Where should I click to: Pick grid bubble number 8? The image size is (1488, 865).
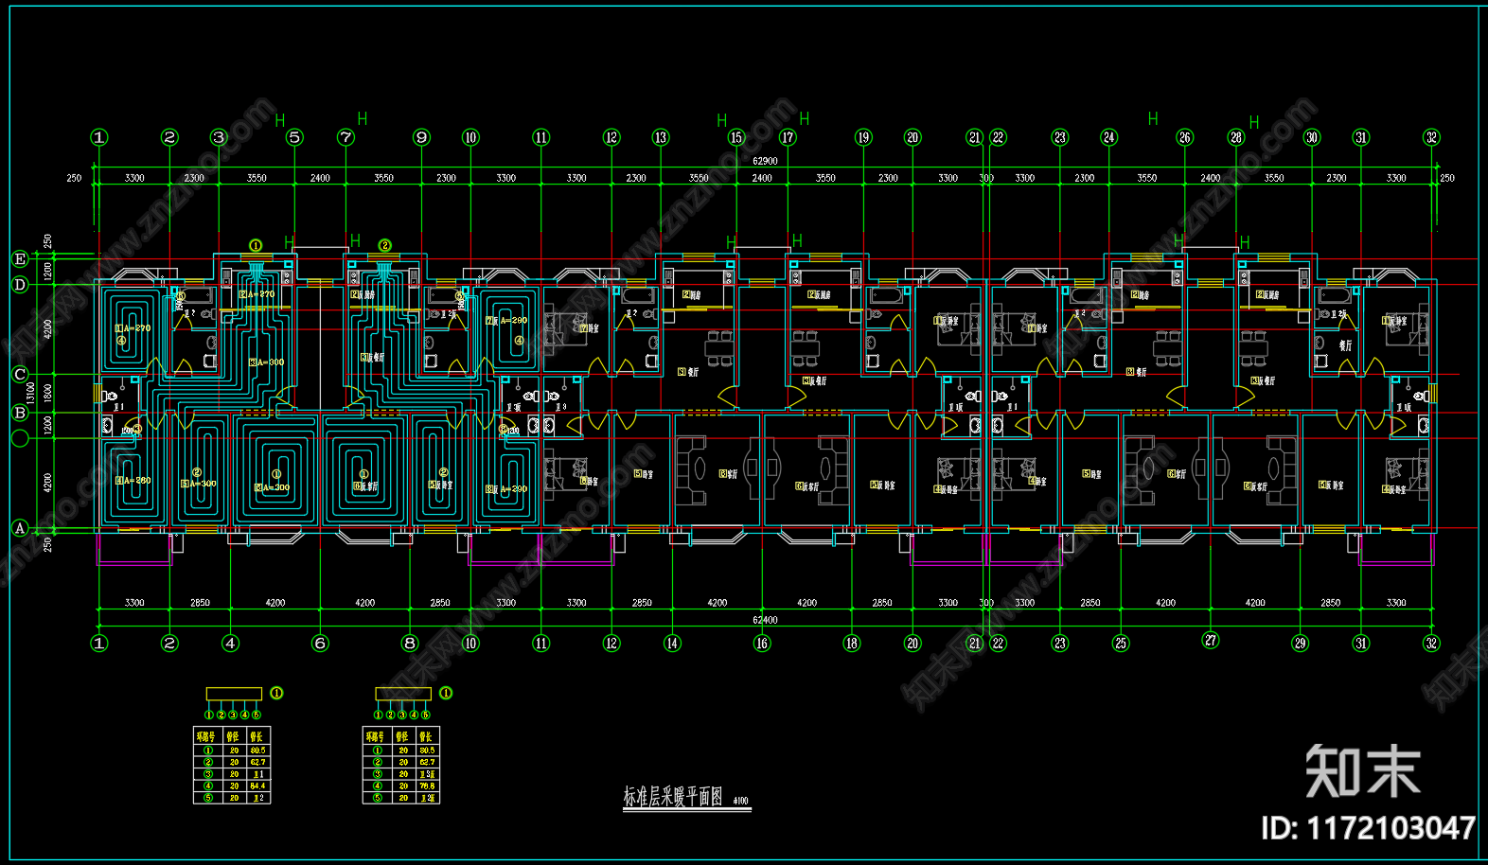410,644
